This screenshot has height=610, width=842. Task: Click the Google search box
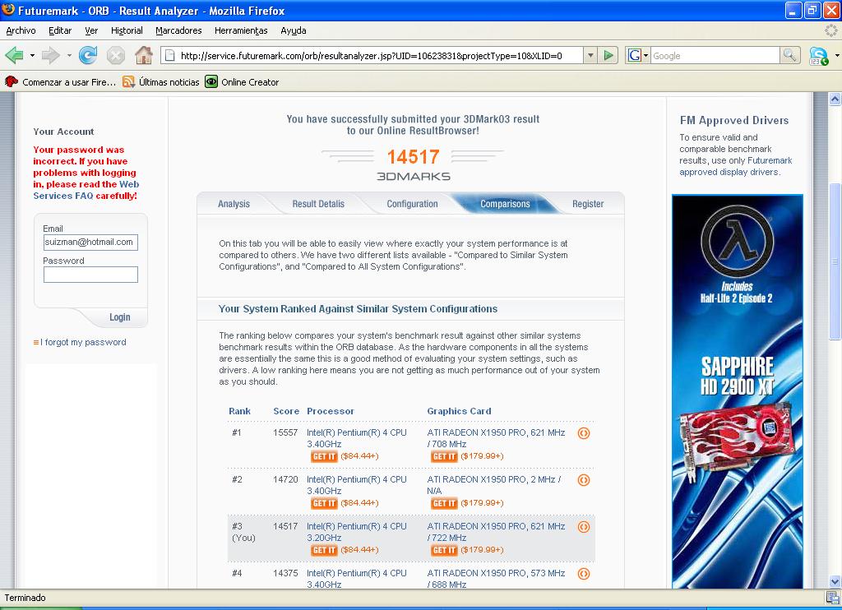tap(715, 55)
